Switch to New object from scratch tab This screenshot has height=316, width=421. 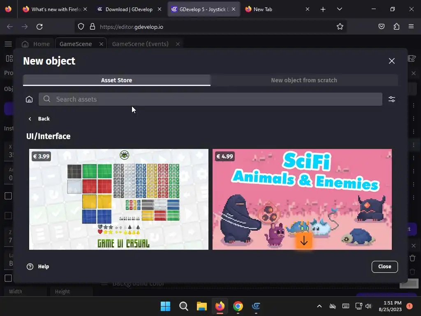pos(304,80)
